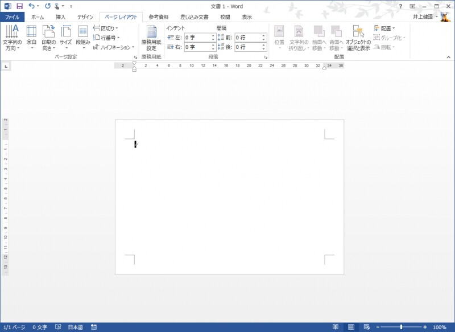Expand the ハイフネーション menu
Viewport: 455px width, 332px height.
(x=113, y=47)
